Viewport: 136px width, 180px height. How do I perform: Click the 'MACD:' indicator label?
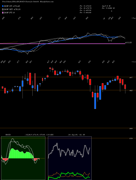click(x=8, y=134)
